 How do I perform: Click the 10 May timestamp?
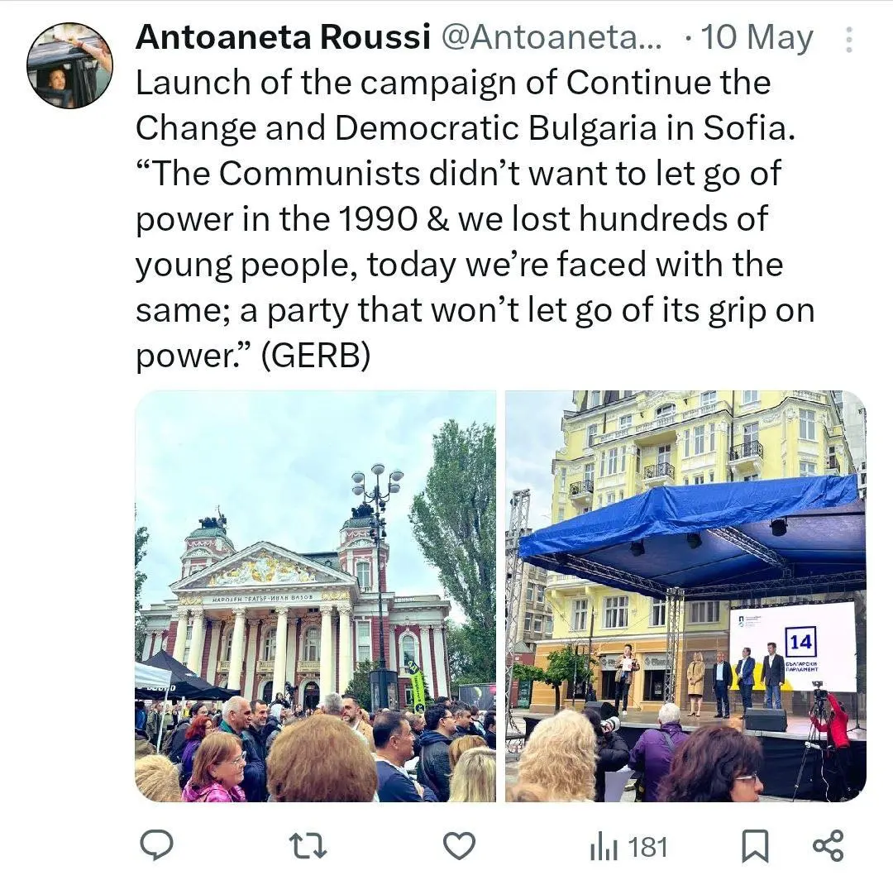click(757, 38)
